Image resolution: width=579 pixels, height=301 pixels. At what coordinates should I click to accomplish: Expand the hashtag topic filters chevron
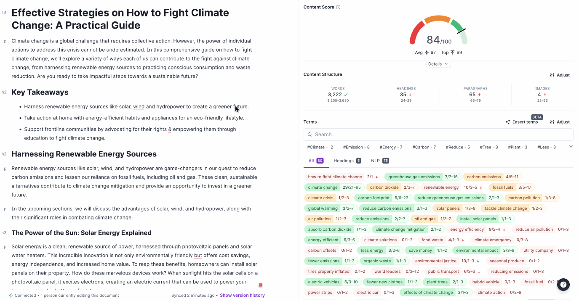point(571,147)
